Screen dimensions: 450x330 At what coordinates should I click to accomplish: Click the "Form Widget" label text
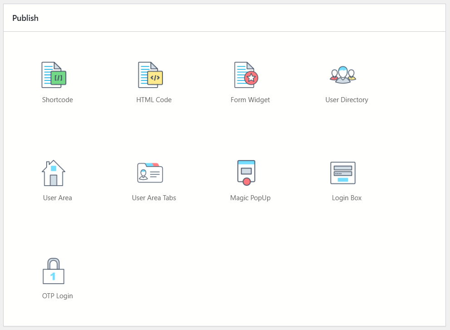250,100
